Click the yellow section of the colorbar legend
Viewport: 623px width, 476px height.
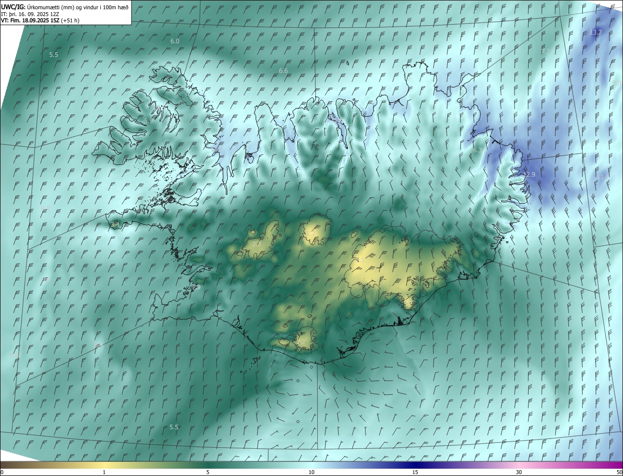pos(104,465)
